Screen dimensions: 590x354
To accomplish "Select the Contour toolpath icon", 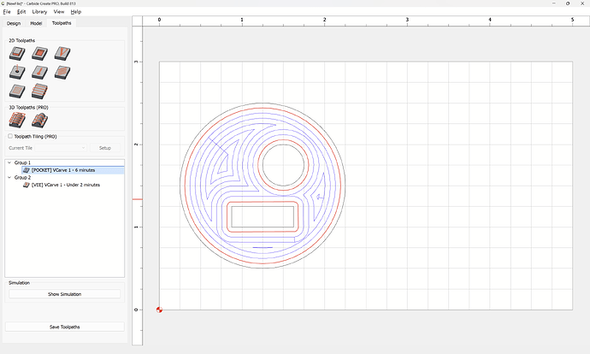I will (x=17, y=53).
